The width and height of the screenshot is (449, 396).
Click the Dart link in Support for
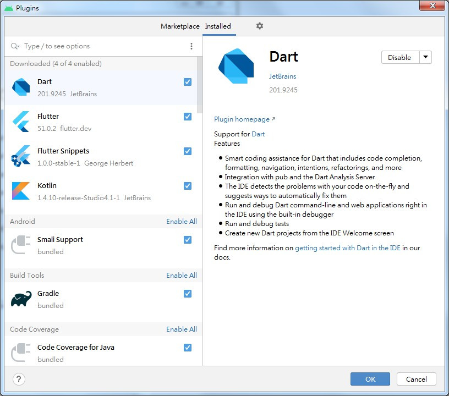[258, 134]
